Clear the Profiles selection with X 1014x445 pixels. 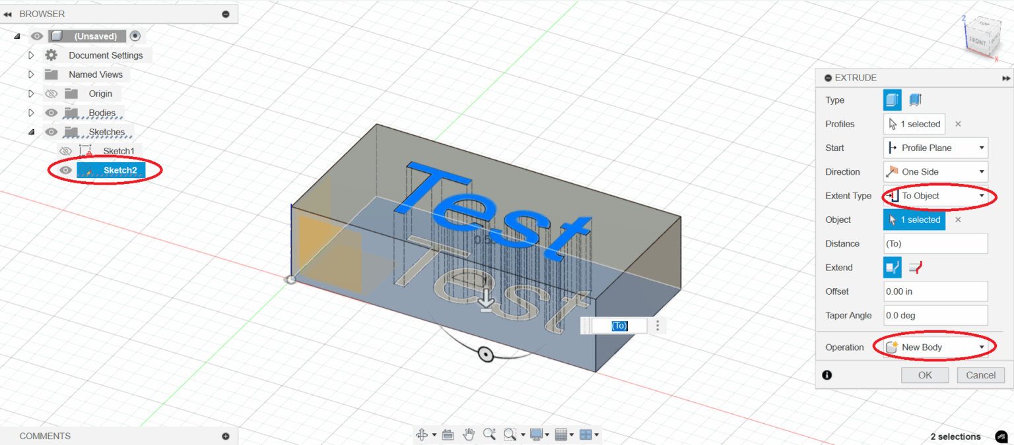pyautogui.click(x=958, y=124)
